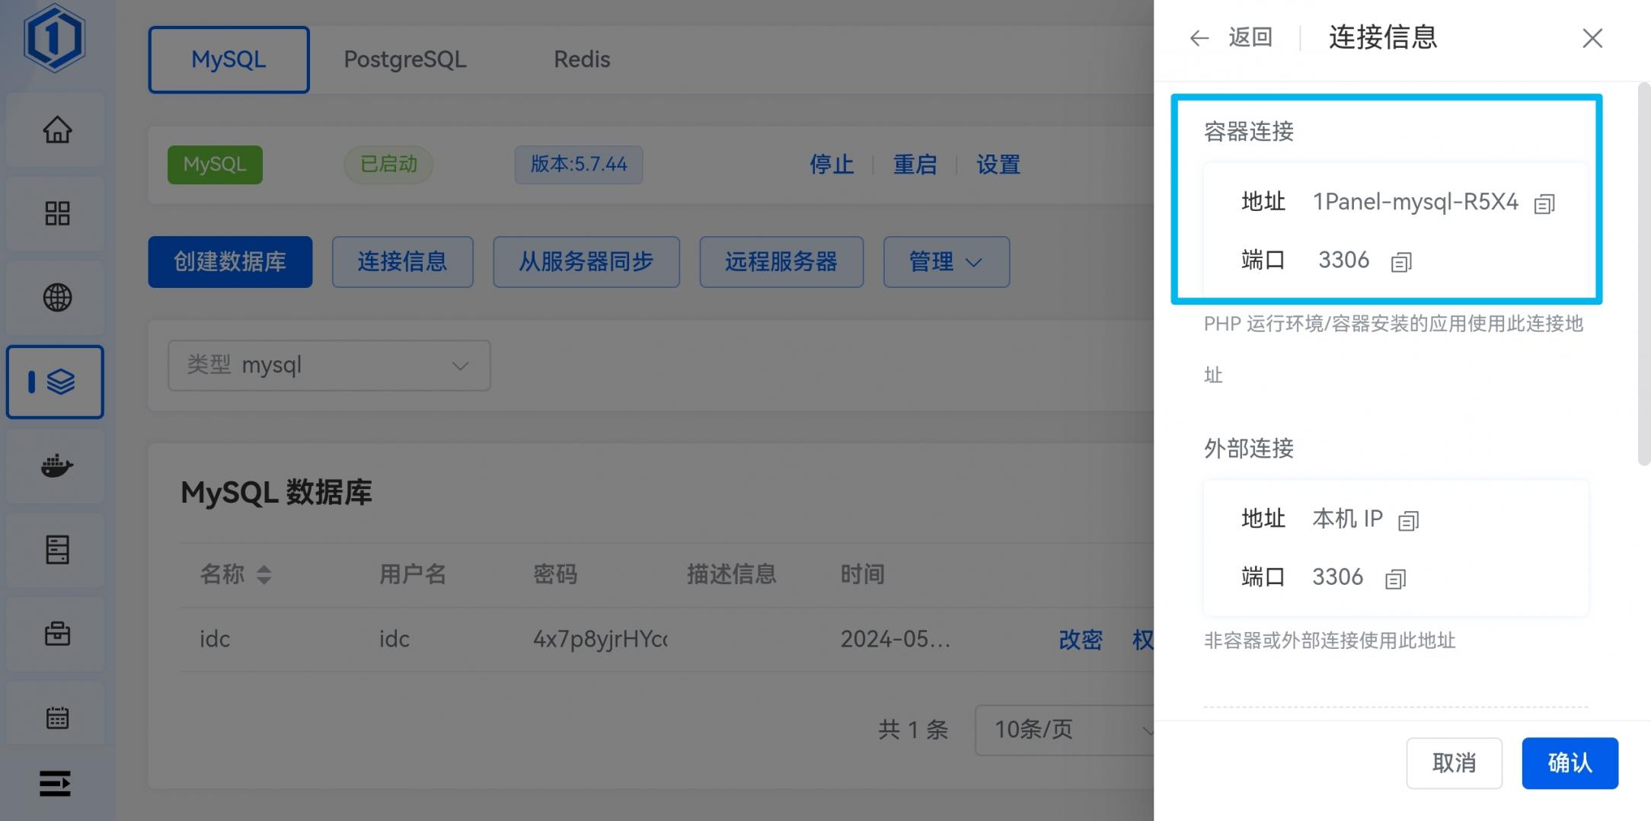This screenshot has width=1651, height=821.
Task: Click the 共 1 条 total text
Action: [913, 730]
